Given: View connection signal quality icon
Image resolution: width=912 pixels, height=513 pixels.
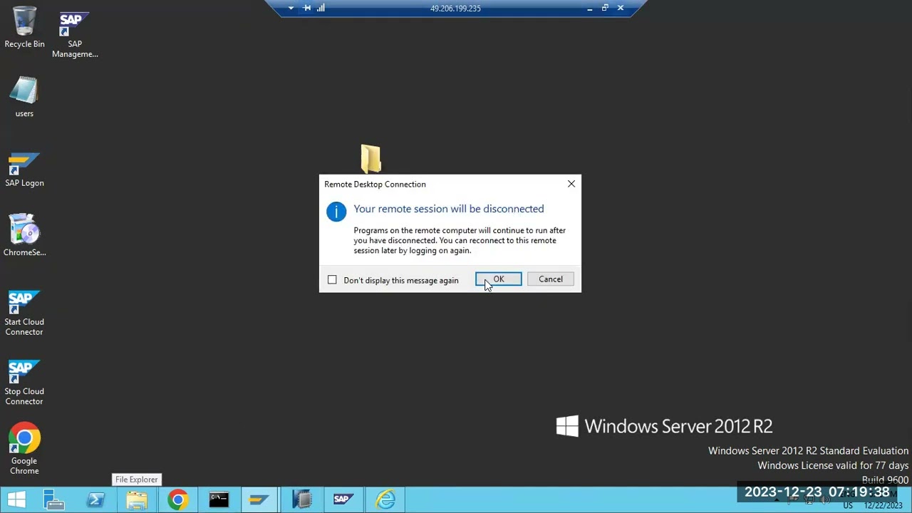Looking at the screenshot, I should (321, 8).
